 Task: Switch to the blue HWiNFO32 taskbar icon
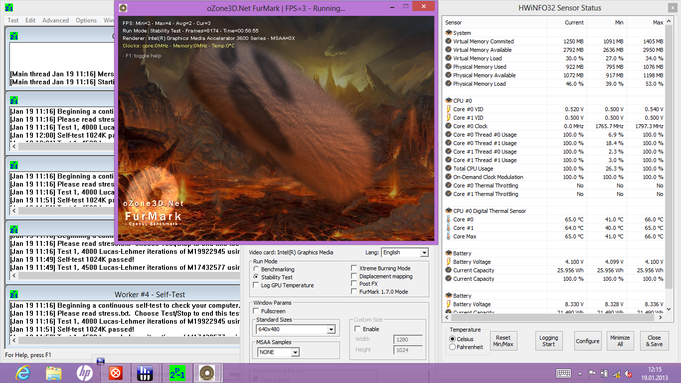coord(145,373)
